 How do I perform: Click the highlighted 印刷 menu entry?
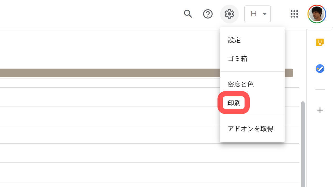point(234,103)
